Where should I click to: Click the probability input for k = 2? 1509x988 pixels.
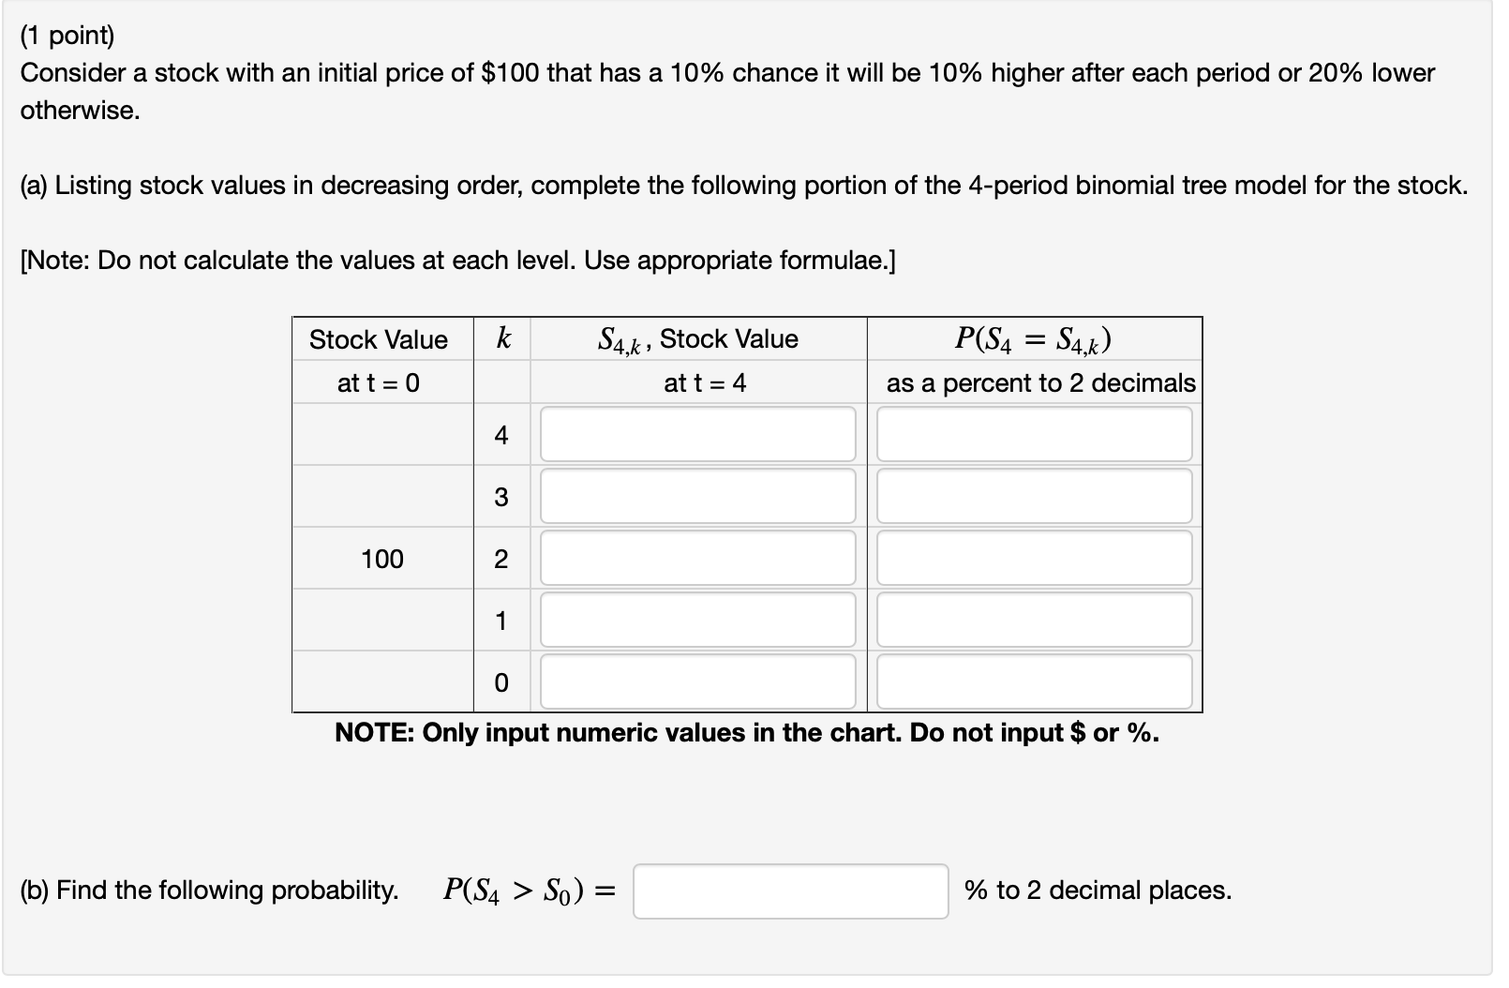1031,559
